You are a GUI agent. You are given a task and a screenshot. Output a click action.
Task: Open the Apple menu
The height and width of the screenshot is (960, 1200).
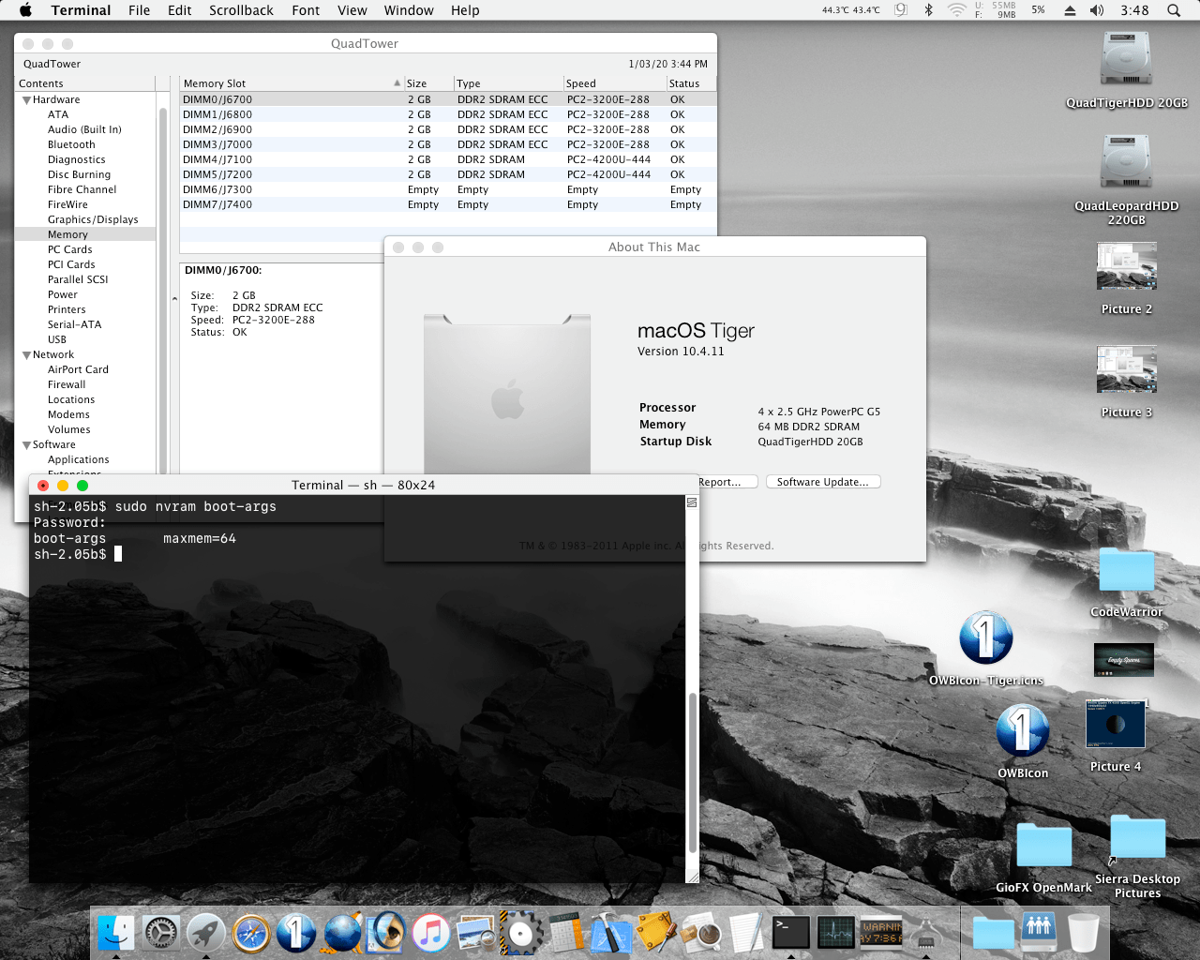click(x=25, y=10)
